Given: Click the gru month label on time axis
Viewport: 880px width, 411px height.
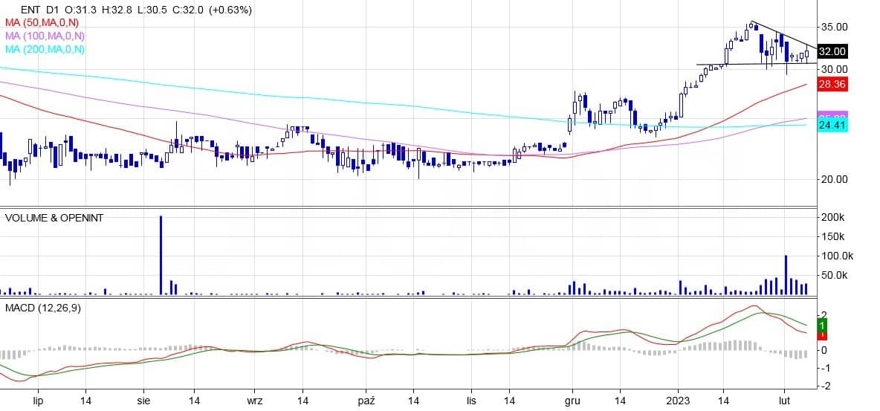Looking at the screenshot, I should click(572, 401).
